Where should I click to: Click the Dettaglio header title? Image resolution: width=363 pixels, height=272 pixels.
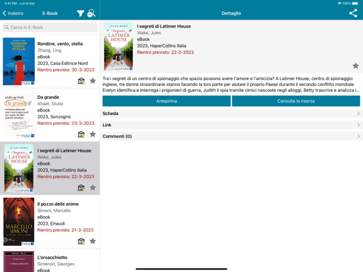231,13
